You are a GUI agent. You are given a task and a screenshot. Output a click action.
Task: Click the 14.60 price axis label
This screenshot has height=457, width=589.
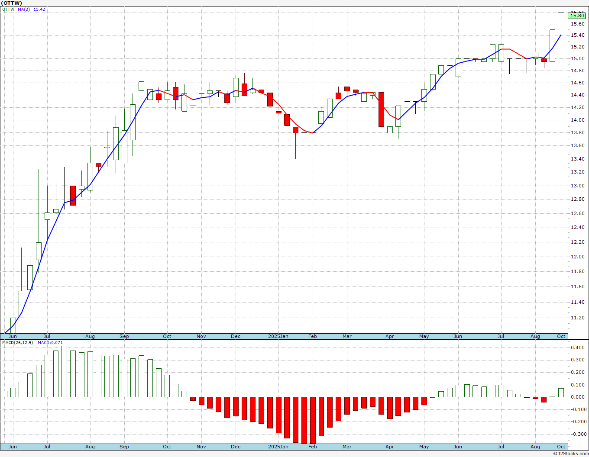(x=577, y=83)
